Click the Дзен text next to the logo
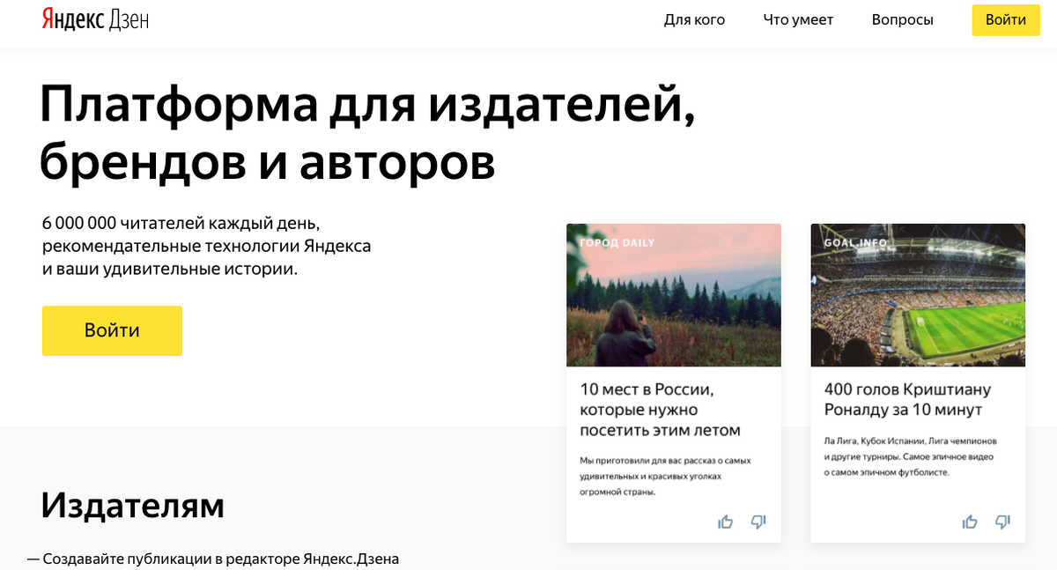1057x570 pixels. point(129,18)
